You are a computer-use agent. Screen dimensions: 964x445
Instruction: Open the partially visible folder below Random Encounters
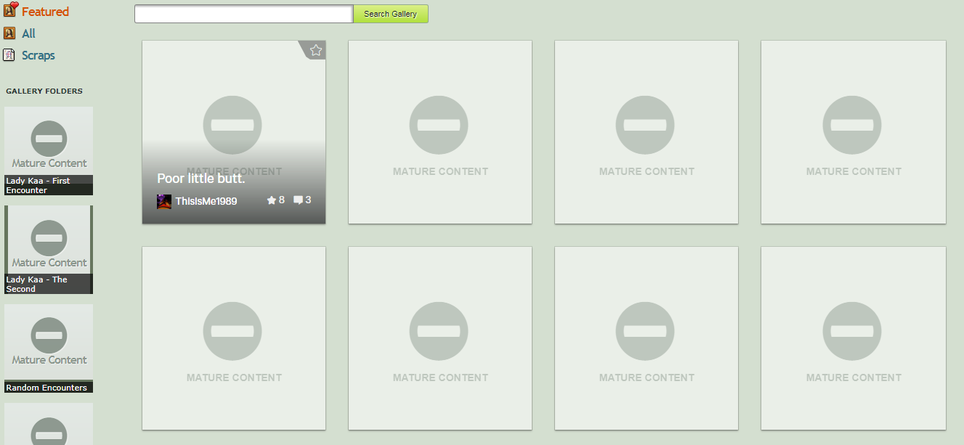49,424
